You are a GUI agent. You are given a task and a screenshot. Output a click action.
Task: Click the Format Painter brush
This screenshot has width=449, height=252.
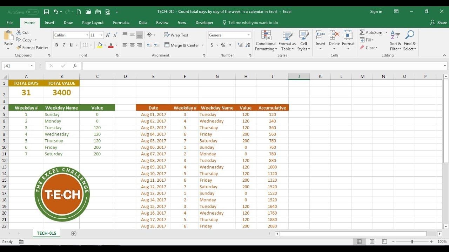[x=32, y=48]
